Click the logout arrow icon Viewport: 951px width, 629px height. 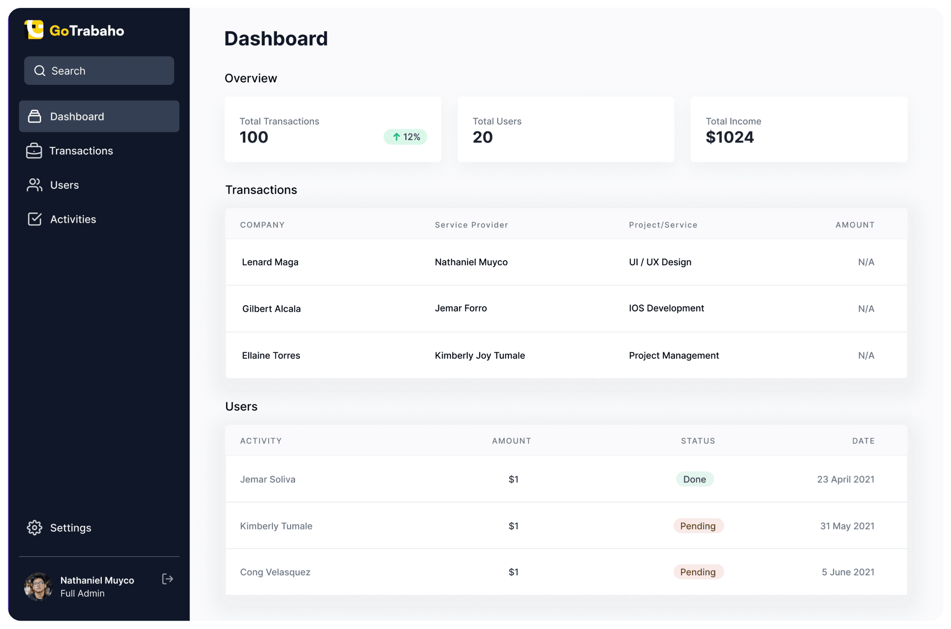tap(168, 579)
